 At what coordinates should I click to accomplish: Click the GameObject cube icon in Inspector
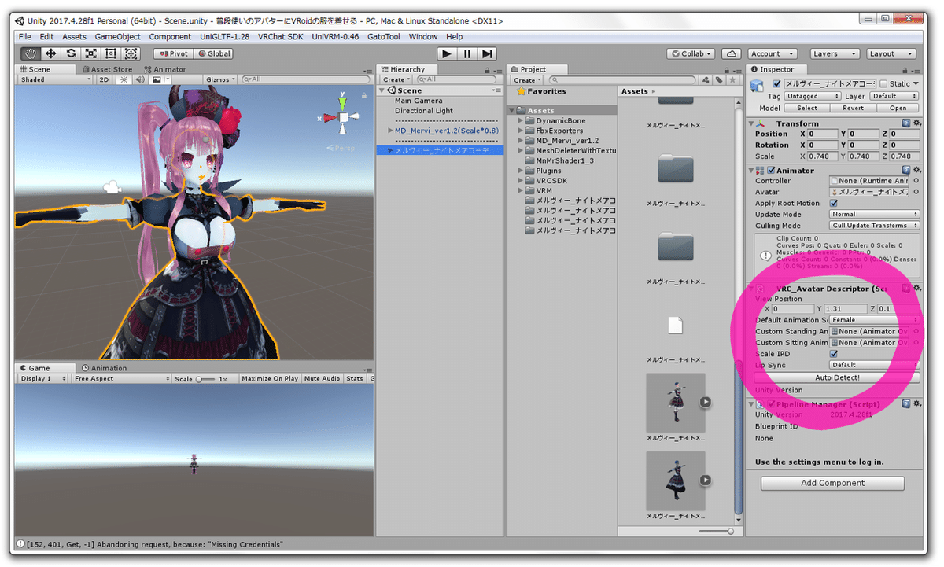click(758, 86)
